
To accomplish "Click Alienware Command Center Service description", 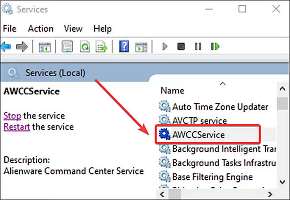I will [73, 171].
